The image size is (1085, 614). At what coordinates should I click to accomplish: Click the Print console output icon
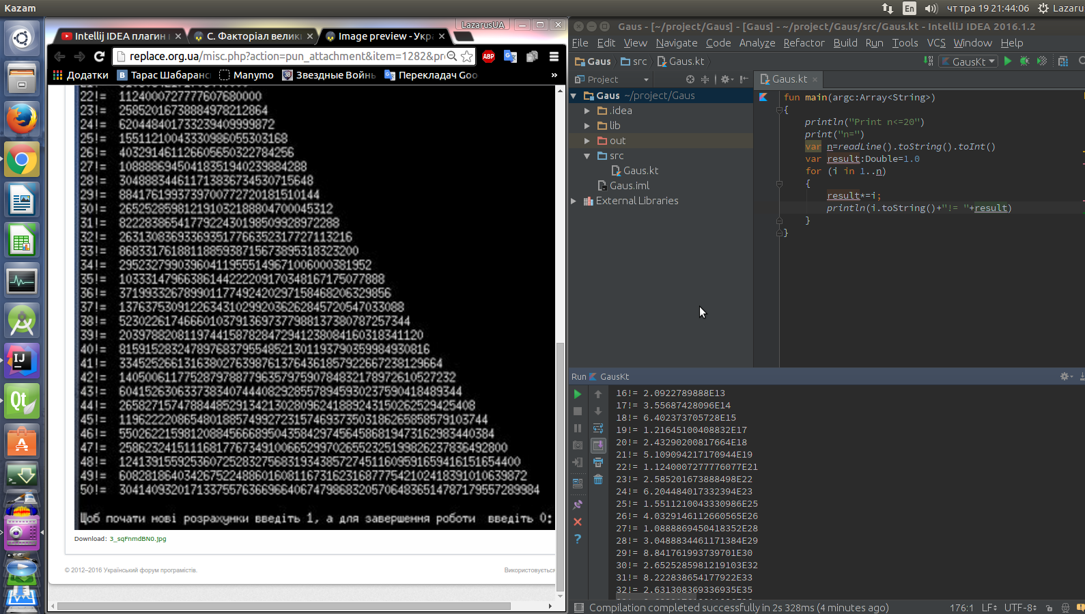pos(598,462)
